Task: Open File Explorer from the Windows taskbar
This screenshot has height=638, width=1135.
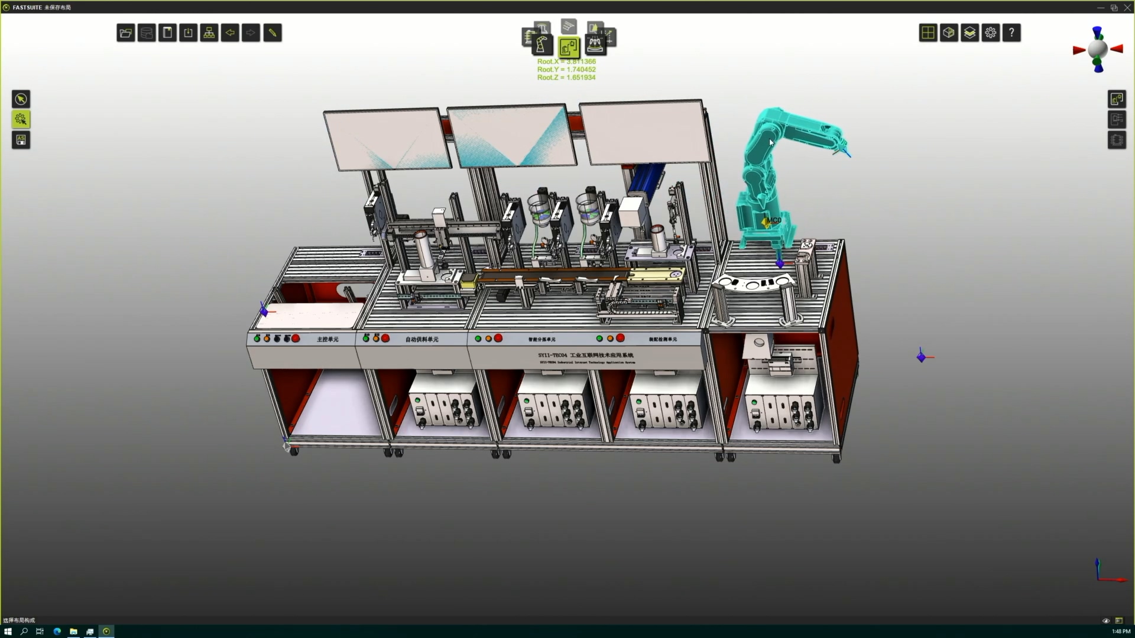Action: (x=73, y=632)
